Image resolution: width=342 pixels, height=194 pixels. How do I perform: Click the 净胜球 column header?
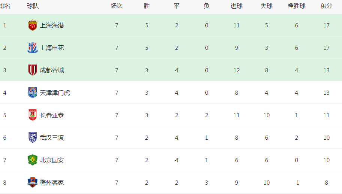(x=296, y=6)
